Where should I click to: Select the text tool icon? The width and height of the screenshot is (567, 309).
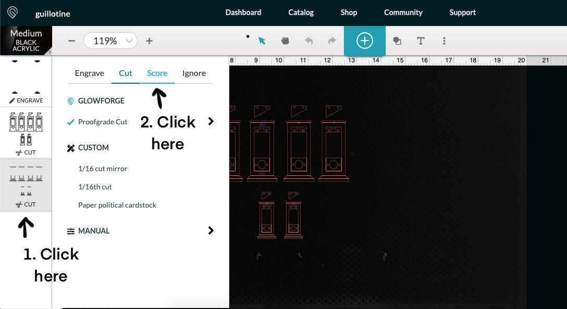click(x=421, y=41)
